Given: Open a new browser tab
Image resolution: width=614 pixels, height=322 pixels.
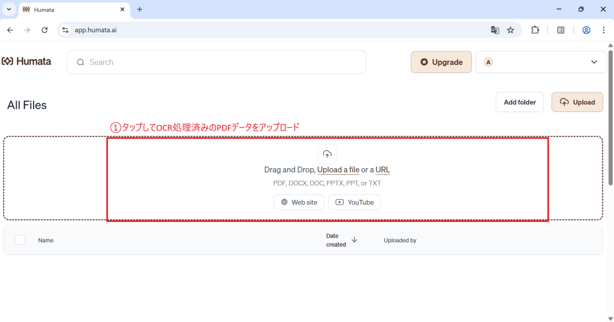Looking at the screenshot, I should [x=140, y=10].
